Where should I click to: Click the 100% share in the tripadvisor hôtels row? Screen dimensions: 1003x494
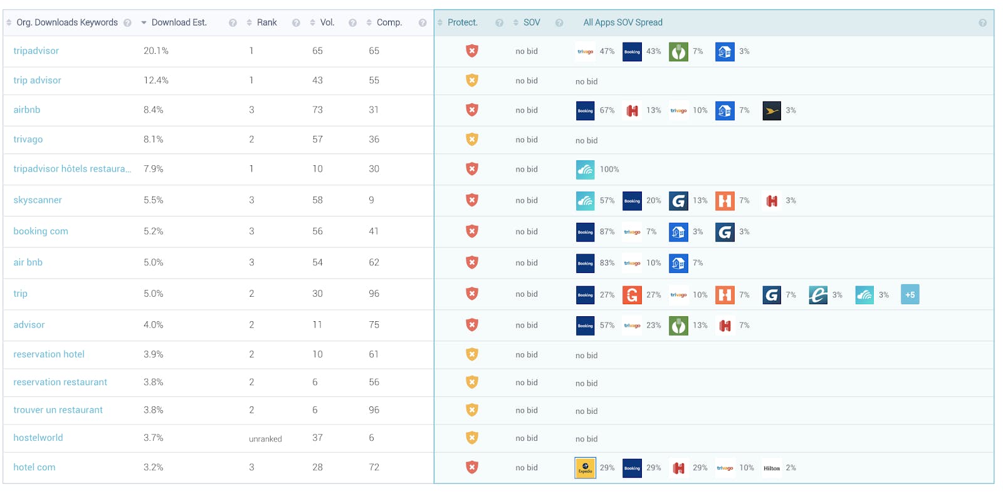coord(609,169)
